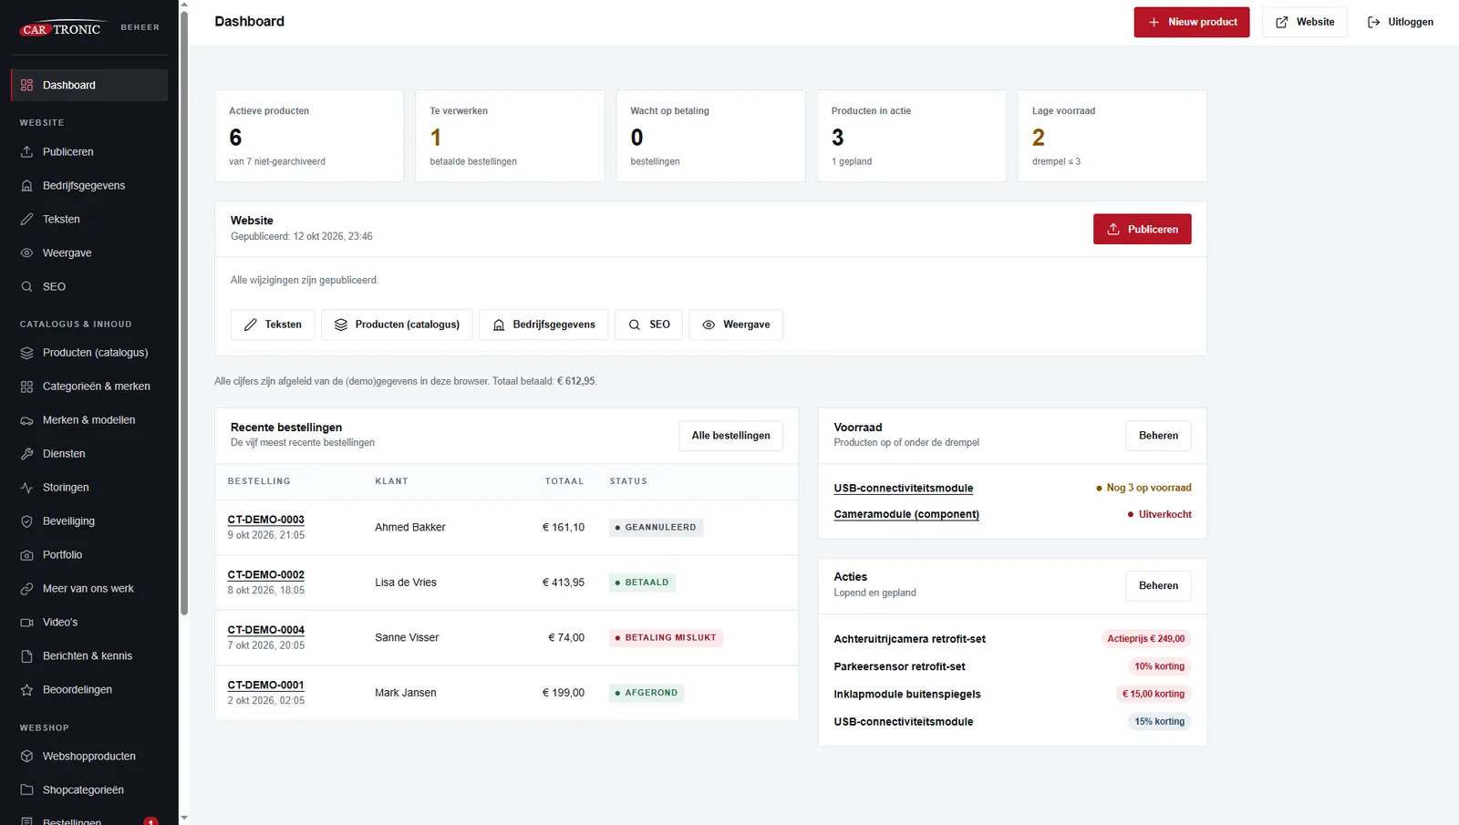Click the Producten (catalogus) layers icon in sidebar
This screenshot has height=825, width=1459.
26,353
